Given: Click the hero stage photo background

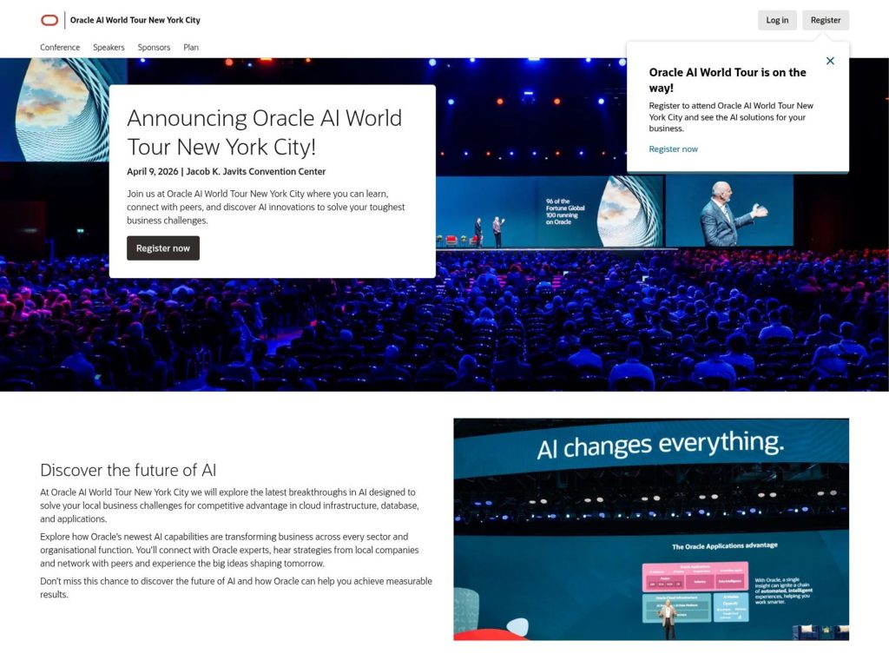Looking at the screenshot, I should [x=608, y=347].
